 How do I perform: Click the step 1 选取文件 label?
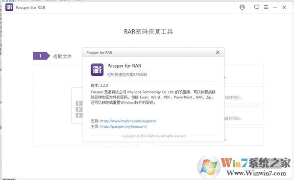62,56
